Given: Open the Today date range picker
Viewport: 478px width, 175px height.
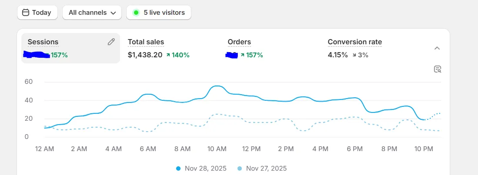Looking at the screenshot, I should pos(37,13).
